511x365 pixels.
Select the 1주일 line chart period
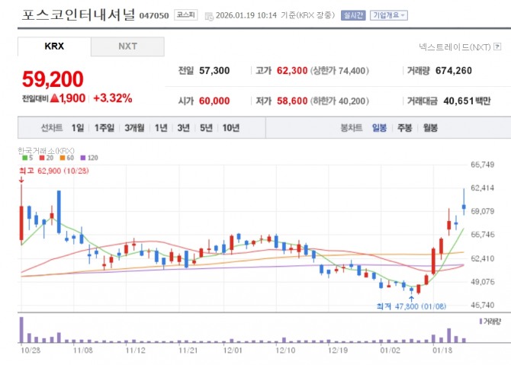click(x=104, y=128)
